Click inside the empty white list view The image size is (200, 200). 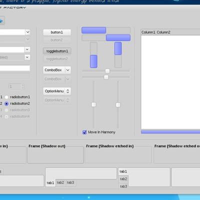[170, 82]
